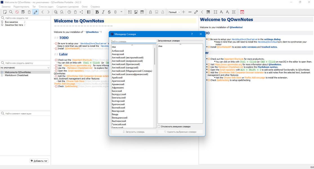314x169 pixels.
Task: Enable 'Отключить внешние словари' checkbox
Action: tap(159, 126)
